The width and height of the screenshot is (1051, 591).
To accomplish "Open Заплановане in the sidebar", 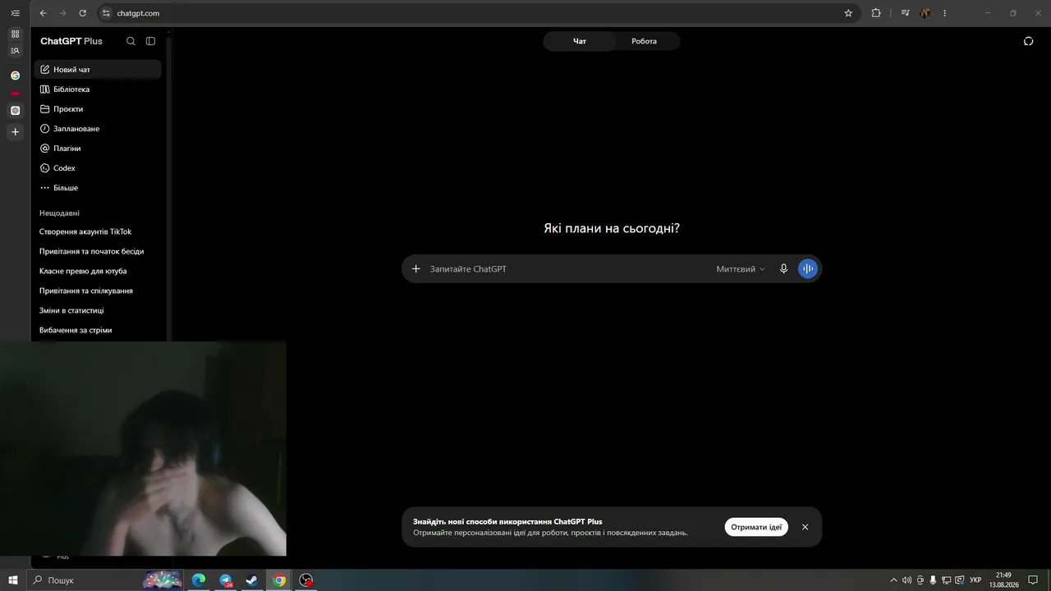I will [98, 129].
